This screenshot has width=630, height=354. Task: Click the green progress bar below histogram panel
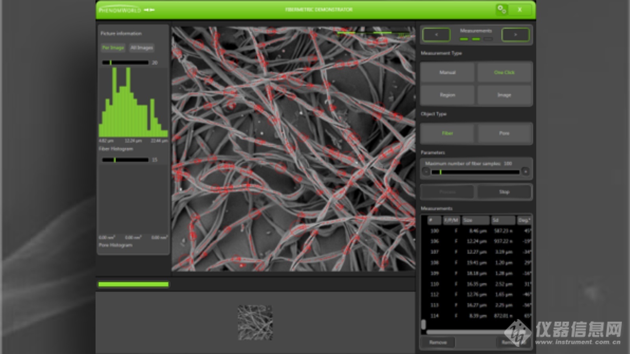point(133,284)
